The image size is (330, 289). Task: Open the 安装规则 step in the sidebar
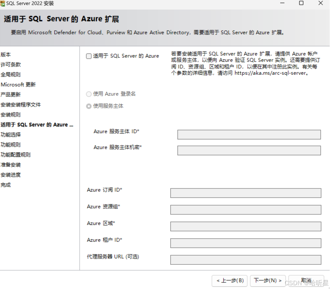click(11, 115)
